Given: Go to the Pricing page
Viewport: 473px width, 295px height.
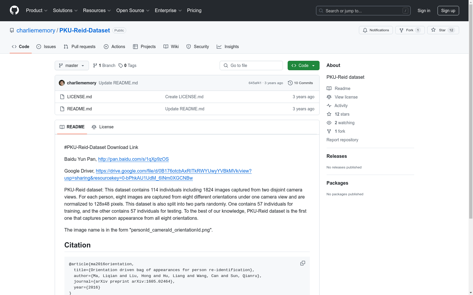Looking at the screenshot, I should click(x=194, y=10).
